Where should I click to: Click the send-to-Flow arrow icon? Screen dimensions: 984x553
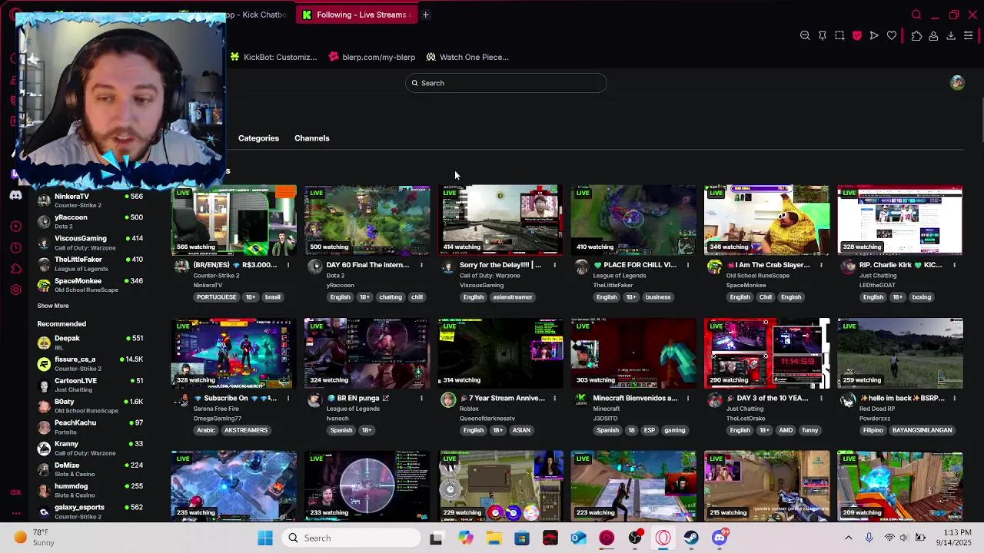pyautogui.click(x=874, y=35)
